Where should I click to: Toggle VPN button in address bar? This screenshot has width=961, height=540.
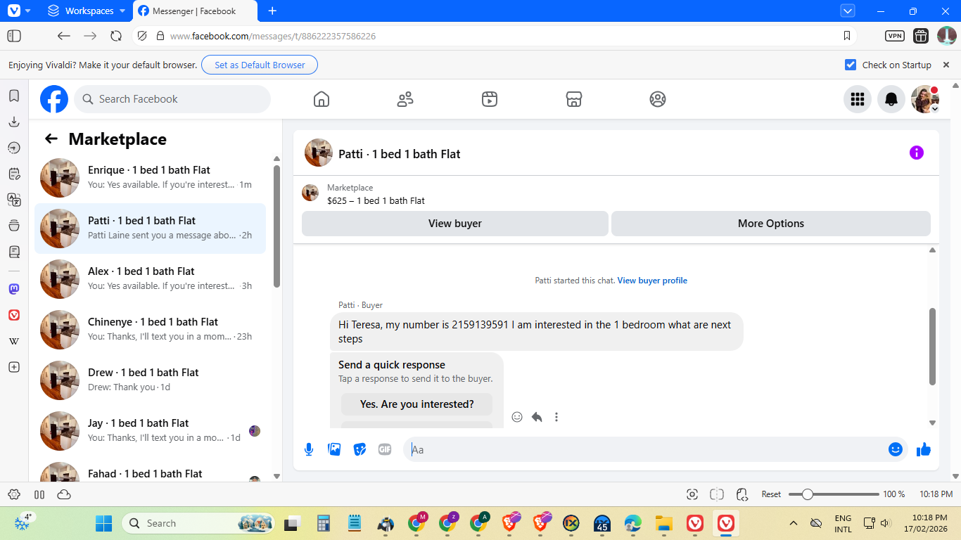click(894, 36)
